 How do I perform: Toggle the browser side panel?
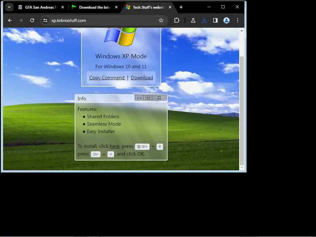(215, 20)
